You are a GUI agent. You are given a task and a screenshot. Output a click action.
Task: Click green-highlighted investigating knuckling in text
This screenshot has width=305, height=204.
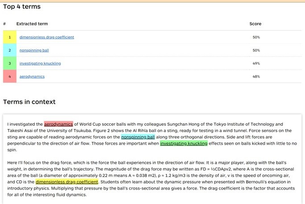pos(184,143)
